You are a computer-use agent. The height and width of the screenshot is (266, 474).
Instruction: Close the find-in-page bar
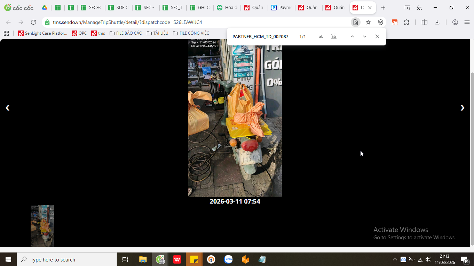pos(377,36)
